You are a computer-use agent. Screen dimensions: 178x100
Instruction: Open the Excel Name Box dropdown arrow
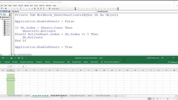[8, 66]
